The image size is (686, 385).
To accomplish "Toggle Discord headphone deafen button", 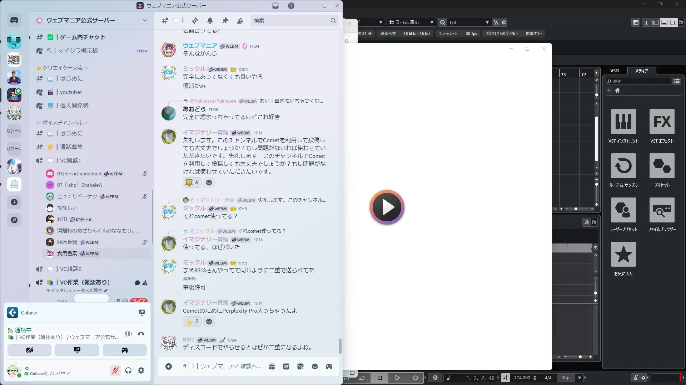I will coord(128,370).
